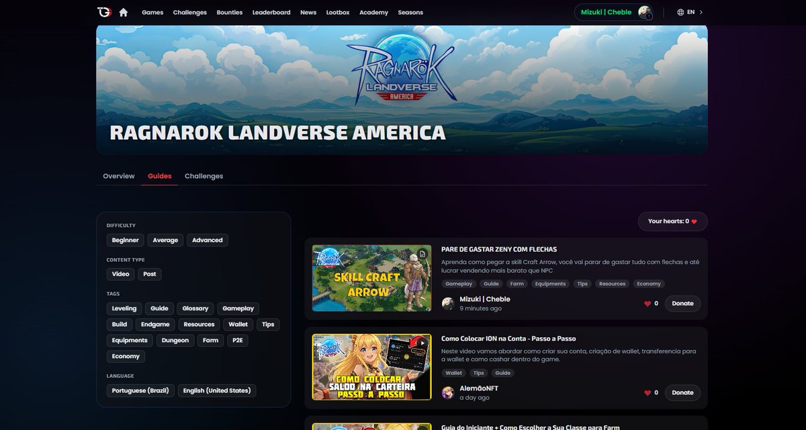The width and height of the screenshot is (806, 430).
Task: Open the Leaderboard page
Action: tap(271, 12)
